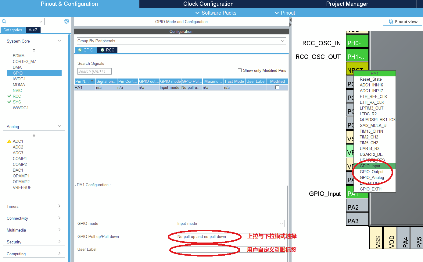The height and width of the screenshot is (262, 423).
Task: Click the search magnifier icon
Action: pyautogui.click(x=4, y=21)
